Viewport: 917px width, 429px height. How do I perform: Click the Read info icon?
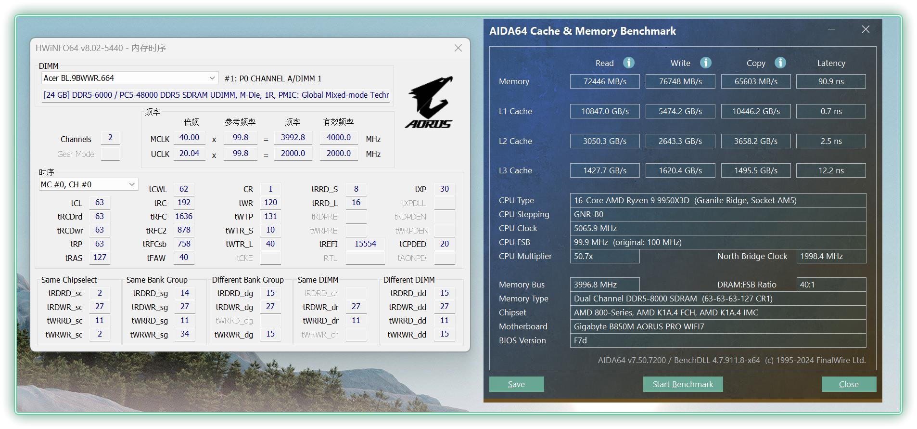tap(628, 63)
